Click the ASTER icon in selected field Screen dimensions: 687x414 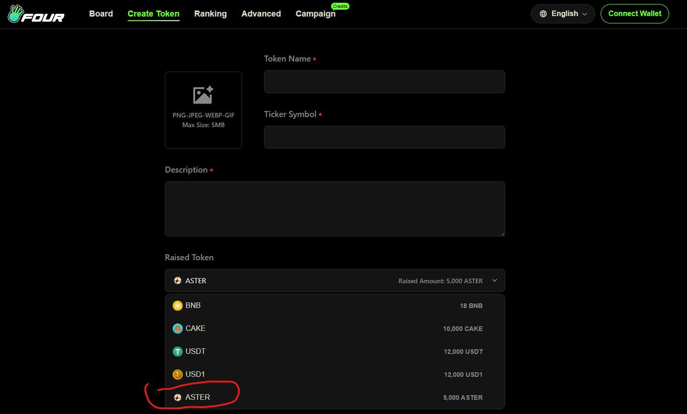pos(177,281)
